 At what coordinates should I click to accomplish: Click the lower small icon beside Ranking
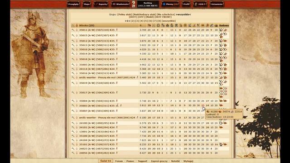(134, 6)
